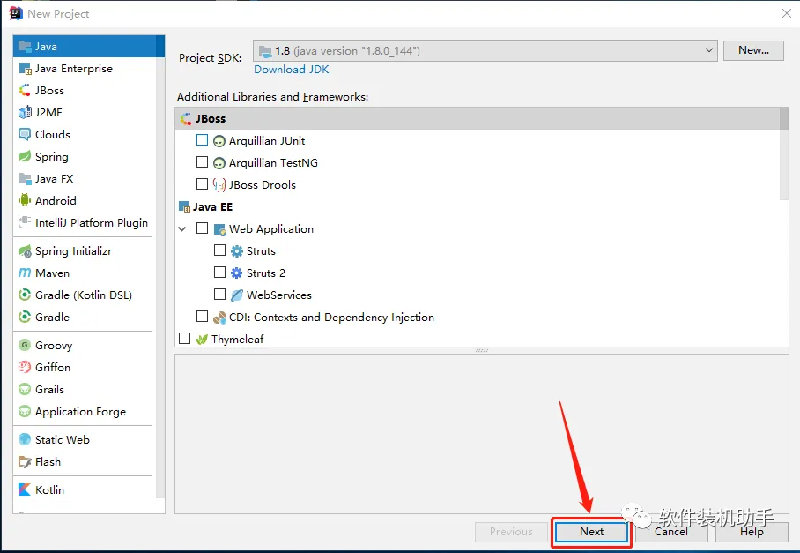
Task: Click the New... SDK button
Action: coord(753,50)
